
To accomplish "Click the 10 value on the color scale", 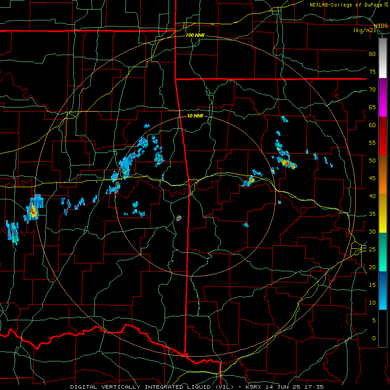I will click(x=372, y=303).
